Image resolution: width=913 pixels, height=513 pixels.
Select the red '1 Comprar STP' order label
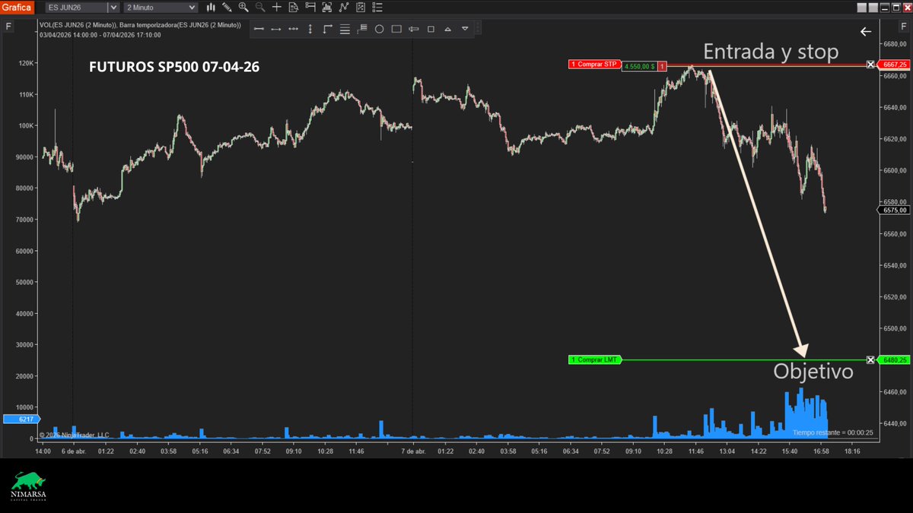[x=594, y=65]
